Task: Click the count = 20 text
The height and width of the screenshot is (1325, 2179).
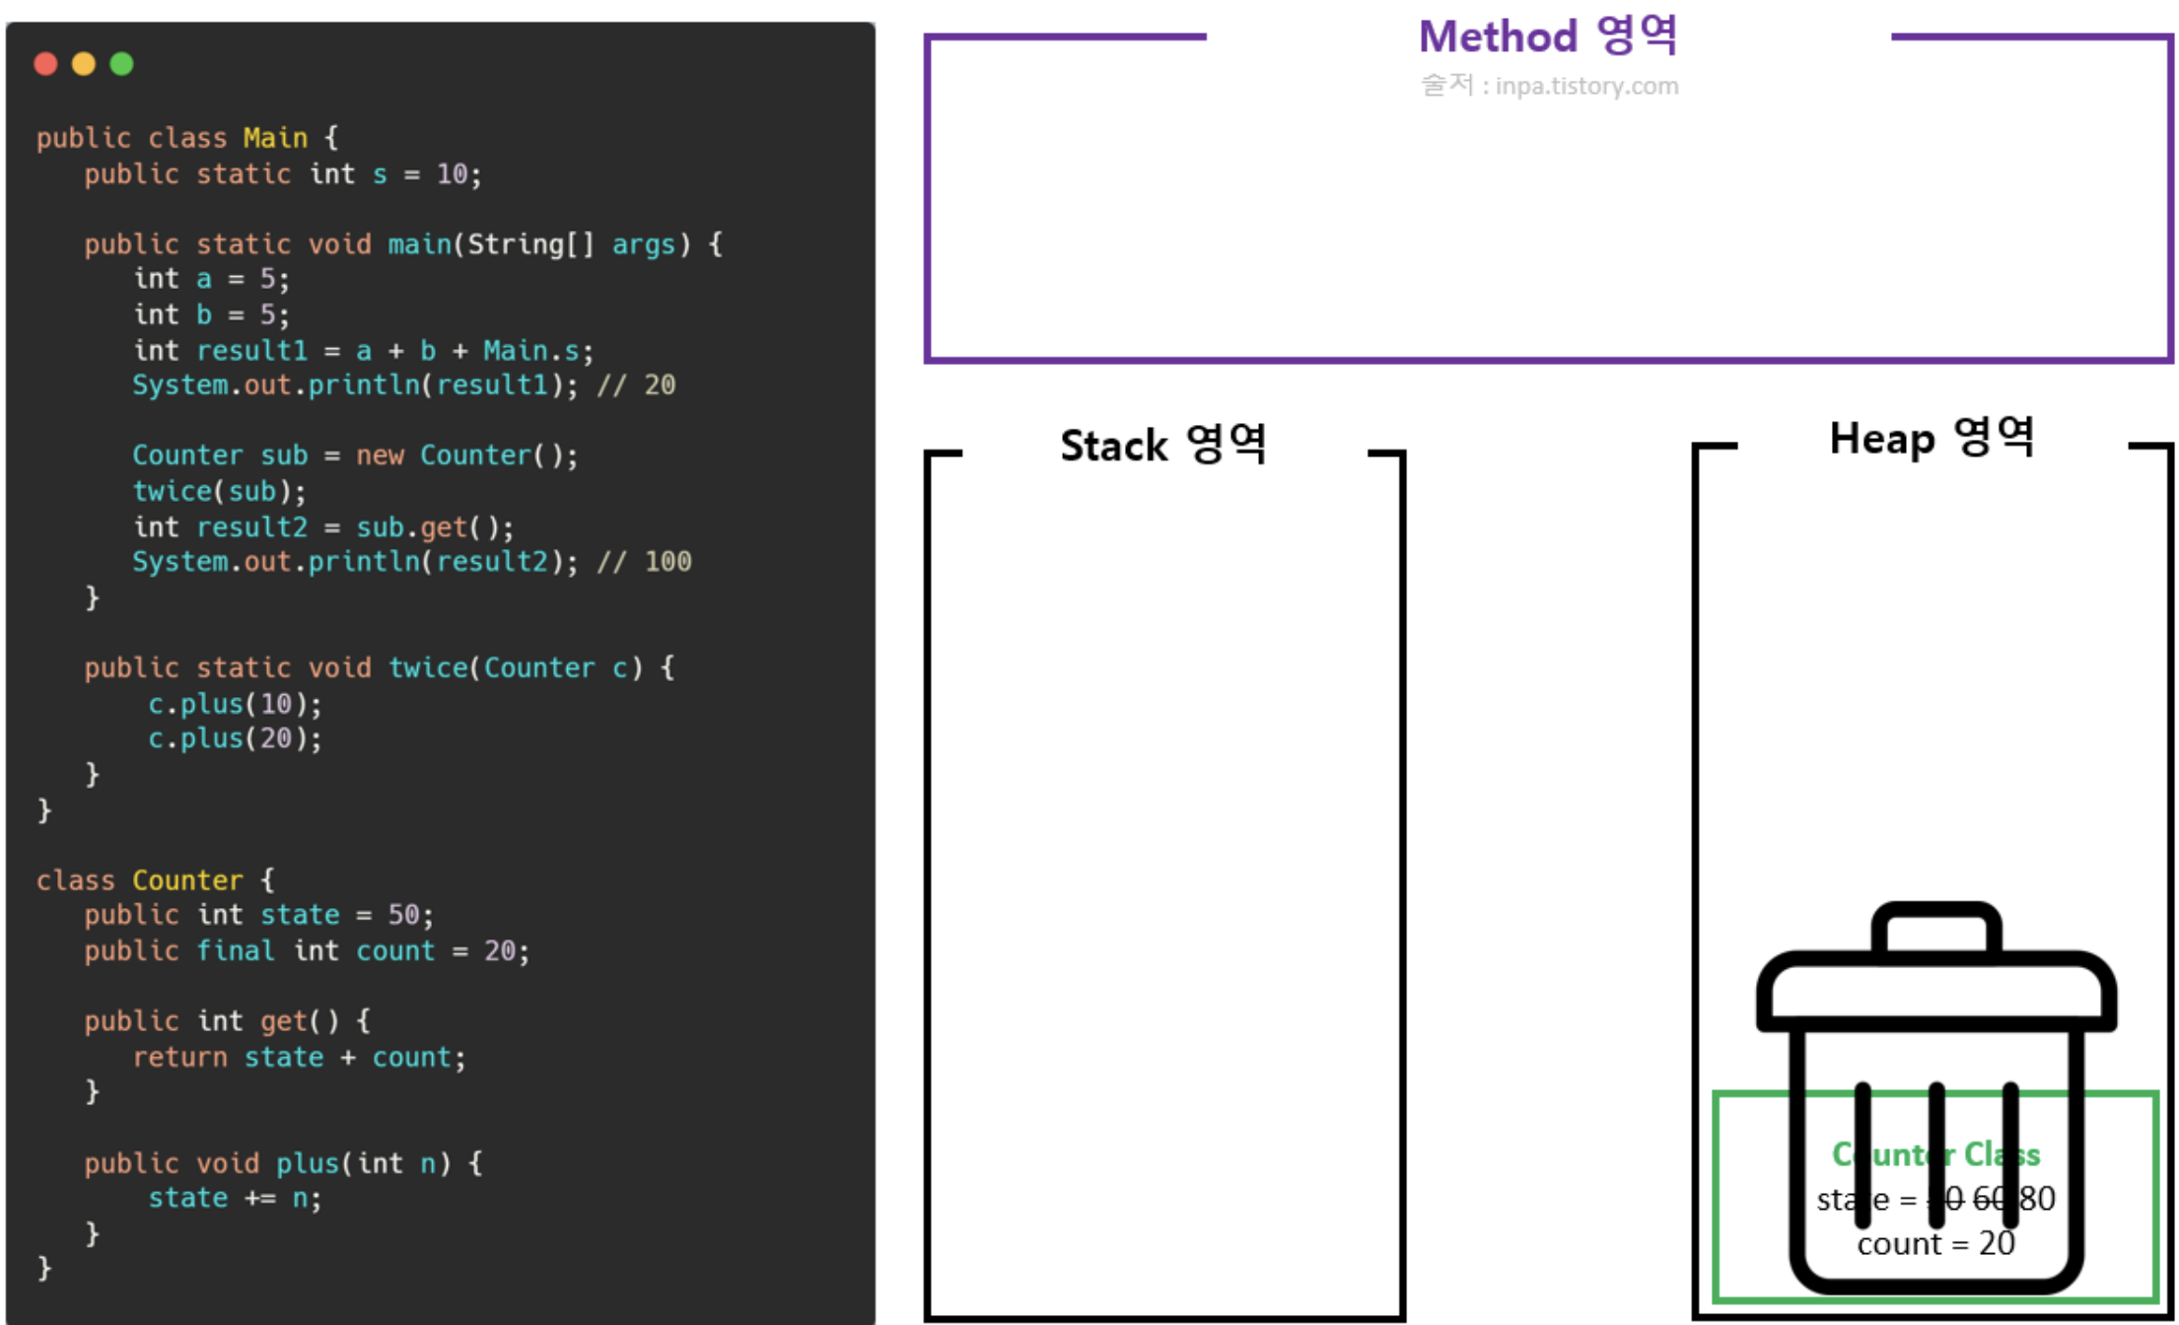Action: (x=1935, y=1243)
